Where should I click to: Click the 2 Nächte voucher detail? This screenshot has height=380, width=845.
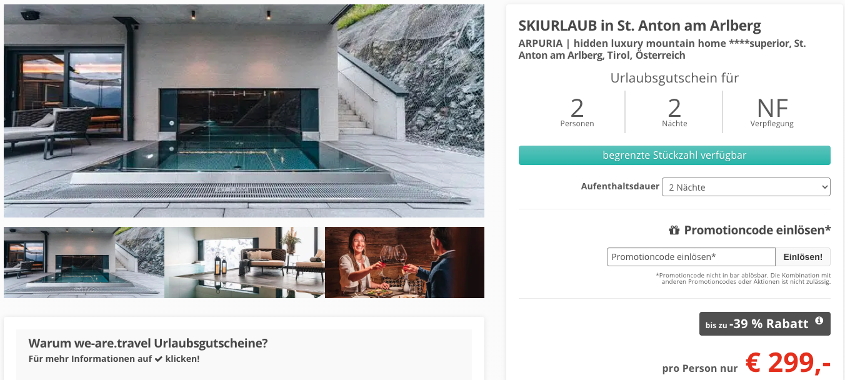coord(674,112)
